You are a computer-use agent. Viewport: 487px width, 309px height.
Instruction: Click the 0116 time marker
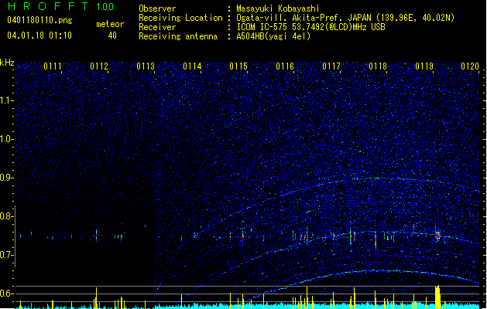click(x=285, y=66)
